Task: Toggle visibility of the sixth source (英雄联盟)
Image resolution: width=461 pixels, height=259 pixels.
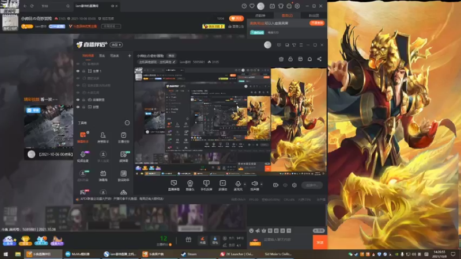Action: (x=78, y=100)
